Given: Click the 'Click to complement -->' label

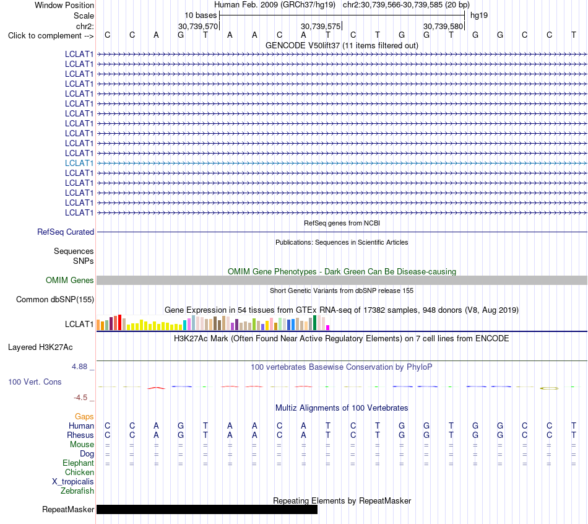Looking at the screenshot, I should tap(51, 36).
